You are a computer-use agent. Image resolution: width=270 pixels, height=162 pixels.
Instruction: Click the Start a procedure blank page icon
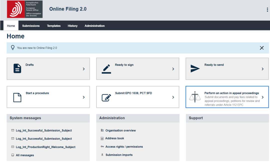[17, 98]
